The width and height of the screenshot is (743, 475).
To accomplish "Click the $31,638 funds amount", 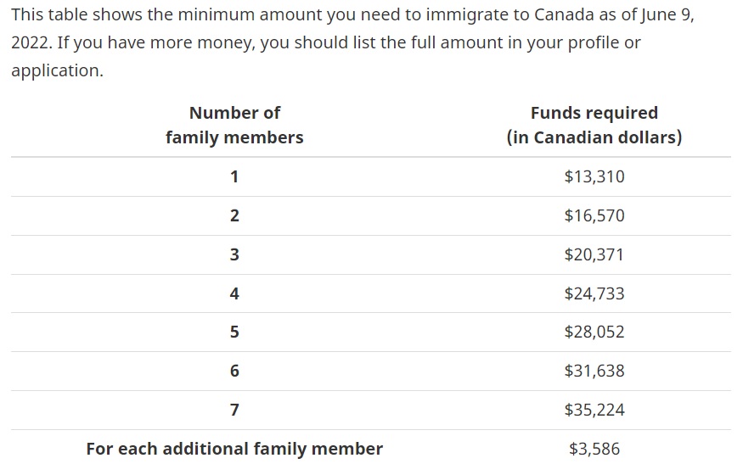I will point(594,372).
